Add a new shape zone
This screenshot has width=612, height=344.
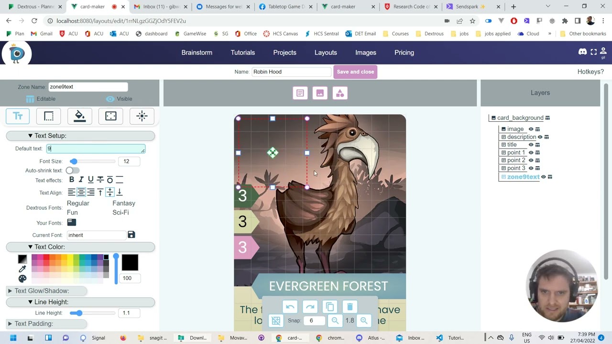tap(340, 93)
